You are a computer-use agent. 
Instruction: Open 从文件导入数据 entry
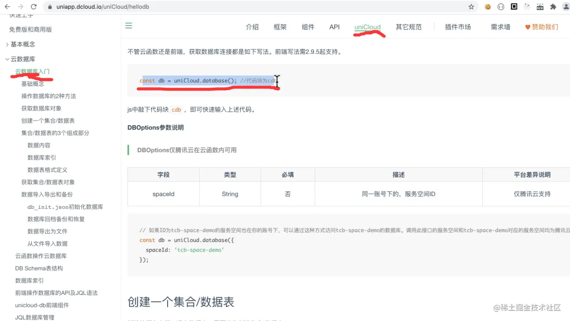point(48,243)
